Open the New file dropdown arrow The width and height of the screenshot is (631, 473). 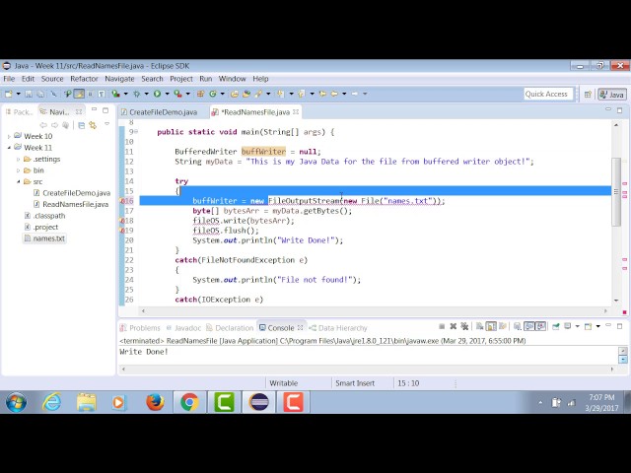[18, 94]
